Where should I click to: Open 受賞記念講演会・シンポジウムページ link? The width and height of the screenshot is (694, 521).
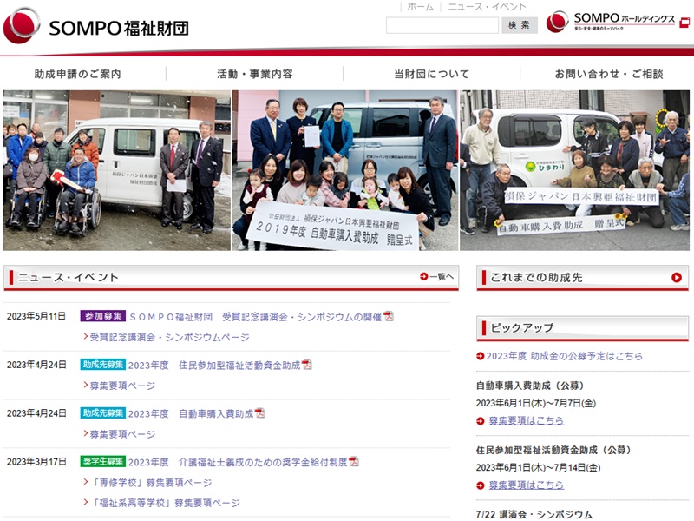tap(169, 337)
